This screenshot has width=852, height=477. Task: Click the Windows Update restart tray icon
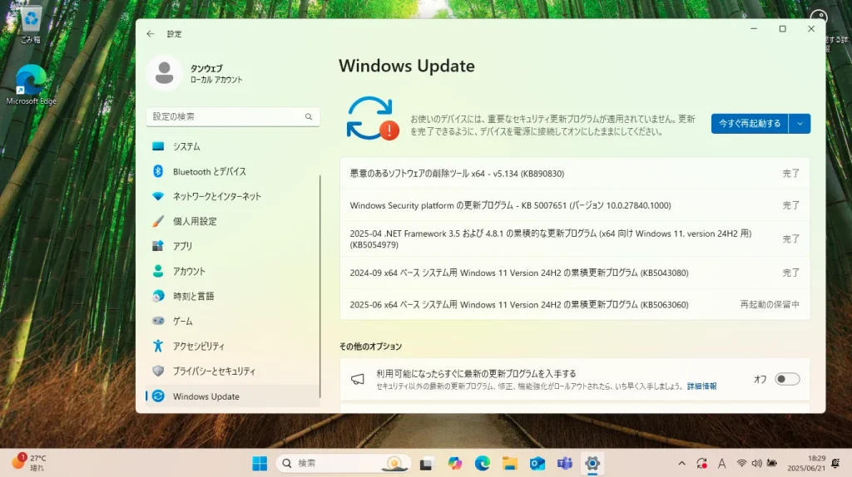[x=701, y=464]
